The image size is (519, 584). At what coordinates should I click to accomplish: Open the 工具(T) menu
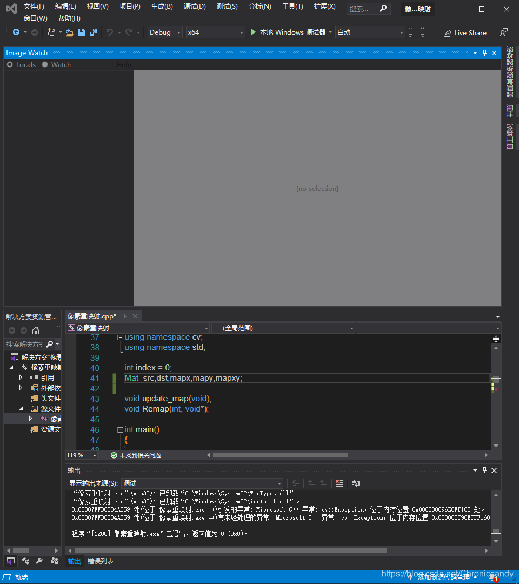[292, 6]
